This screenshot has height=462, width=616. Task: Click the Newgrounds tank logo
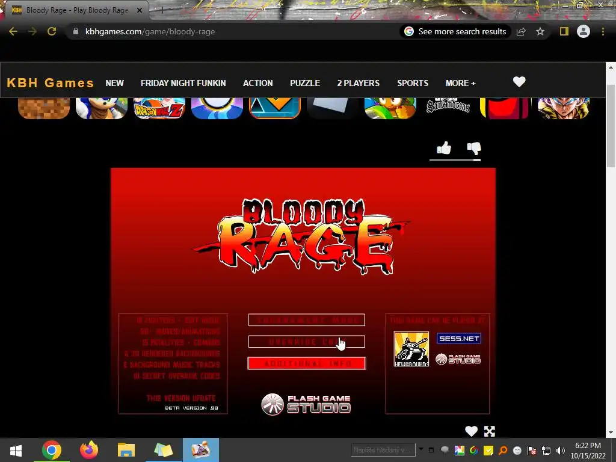point(411,349)
